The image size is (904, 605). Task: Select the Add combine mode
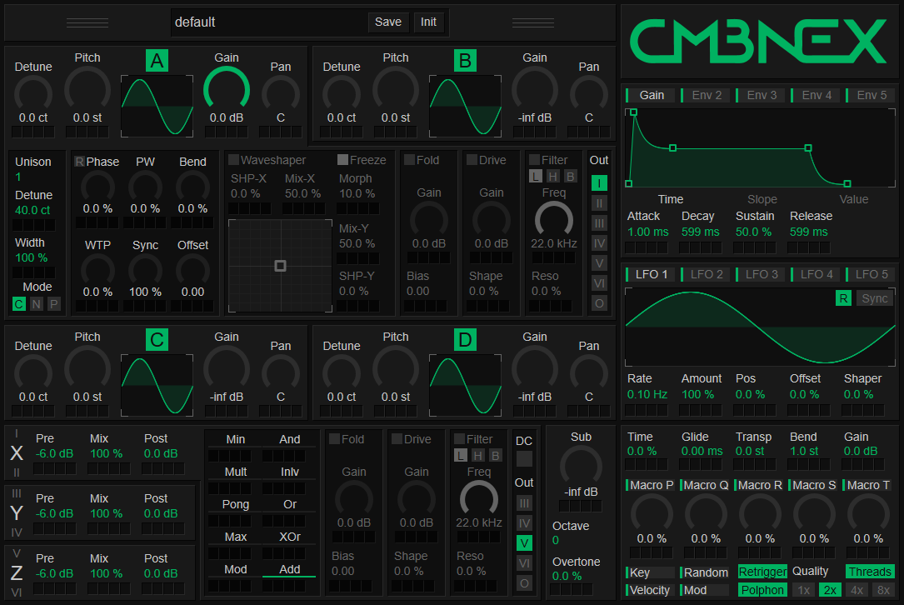click(289, 569)
